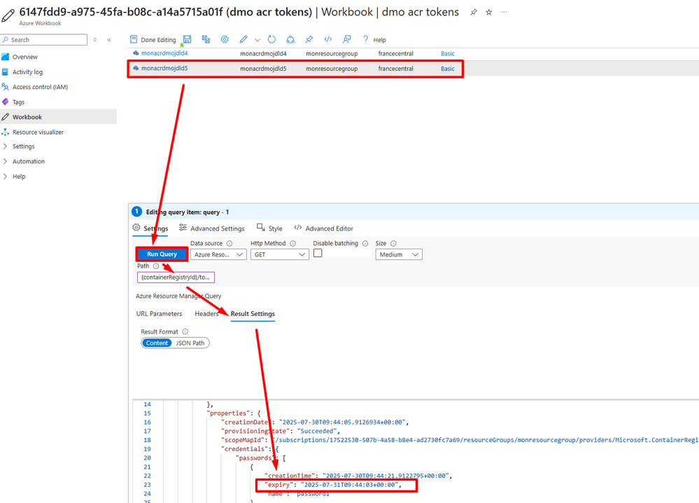Select JSON Path result format
The width and height of the screenshot is (699, 503).
pyautogui.click(x=190, y=343)
